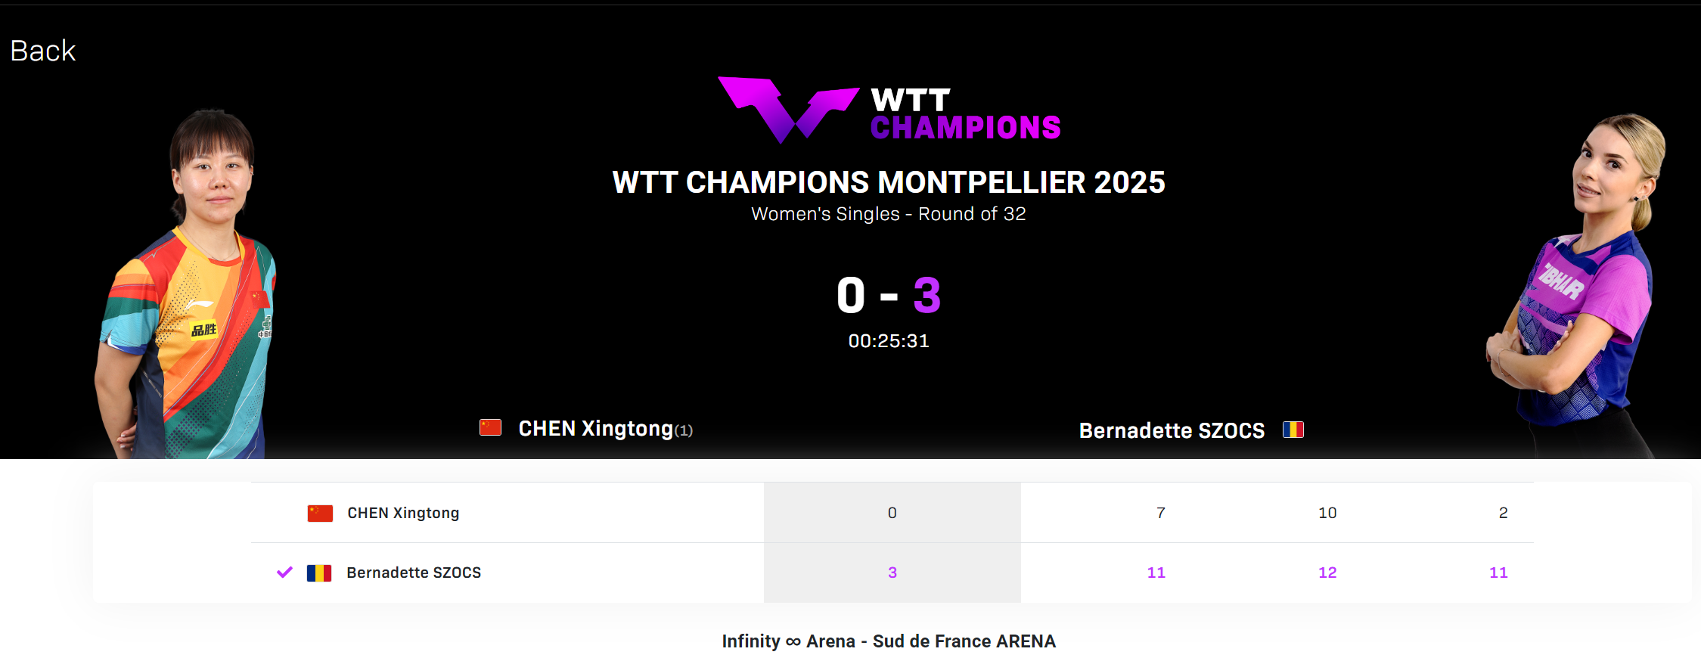Click the match duration 00:25:31

889,341
